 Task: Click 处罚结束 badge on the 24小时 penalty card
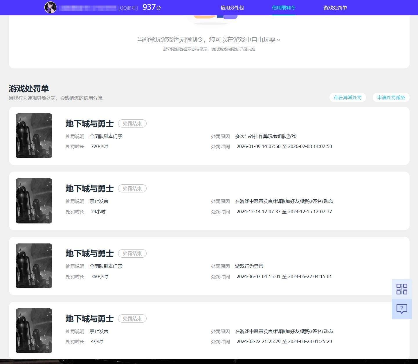click(132, 188)
